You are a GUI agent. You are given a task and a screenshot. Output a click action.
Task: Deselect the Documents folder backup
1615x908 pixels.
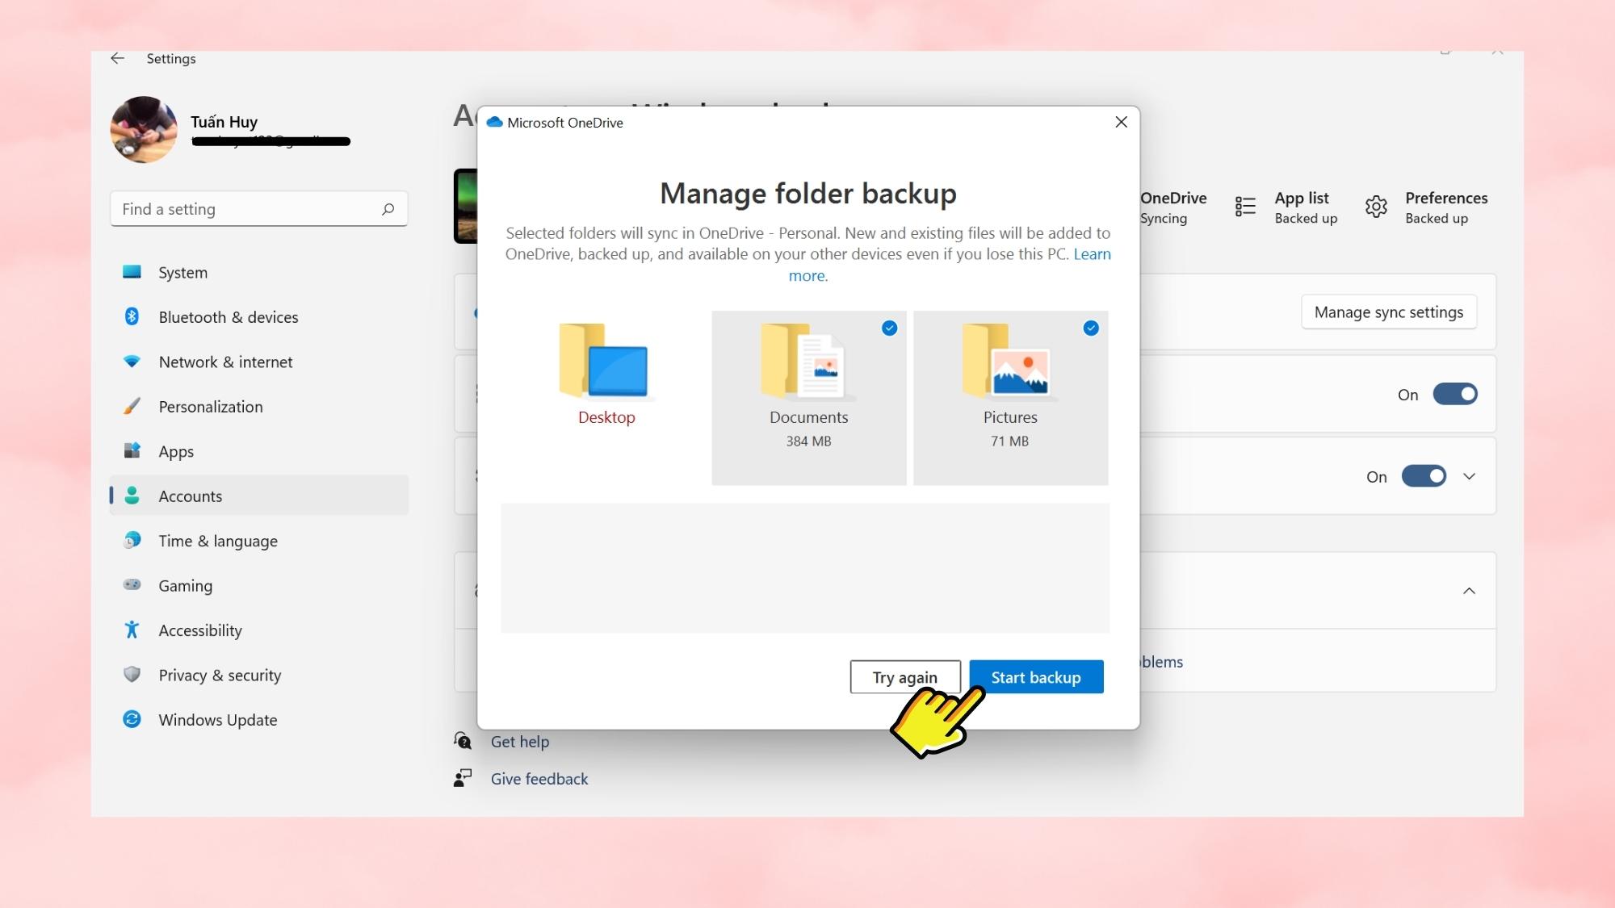point(808,398)
